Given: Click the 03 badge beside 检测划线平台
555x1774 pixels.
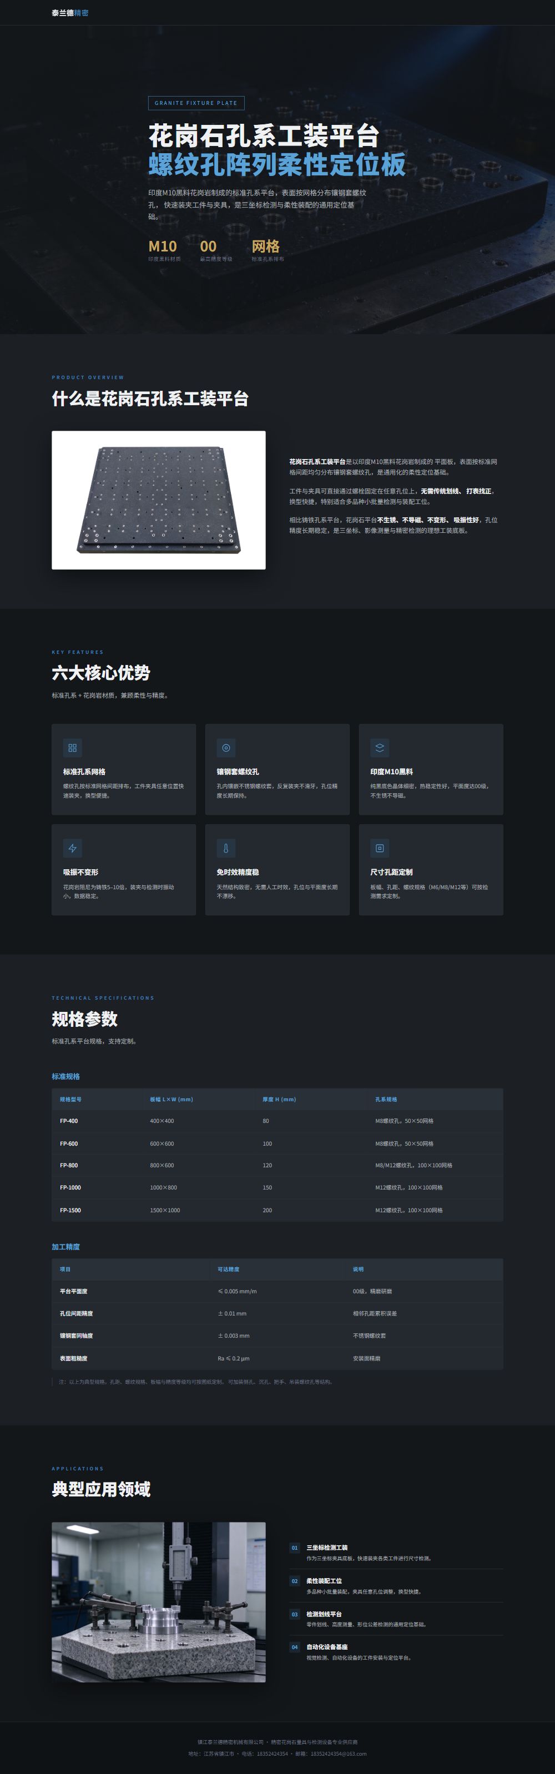Looking at the screenshot, I should tap(295, 1614).
